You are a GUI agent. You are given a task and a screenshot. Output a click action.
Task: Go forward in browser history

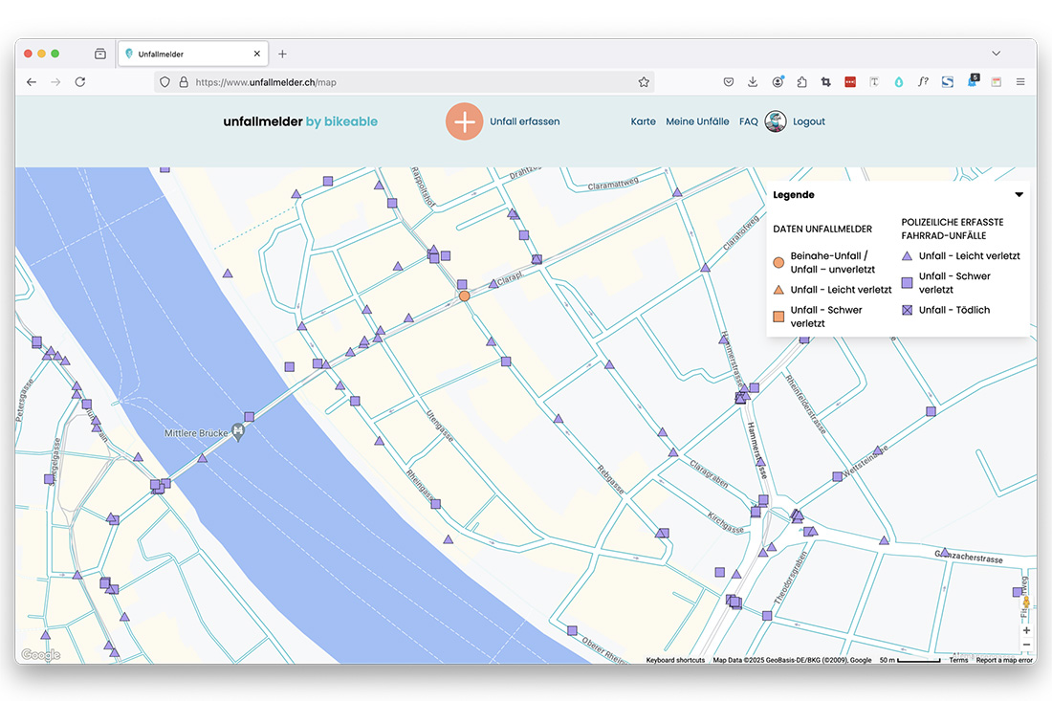tap(55, 82)
